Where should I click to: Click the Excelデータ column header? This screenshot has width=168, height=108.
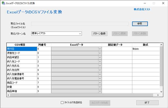(x=77, y=45)
